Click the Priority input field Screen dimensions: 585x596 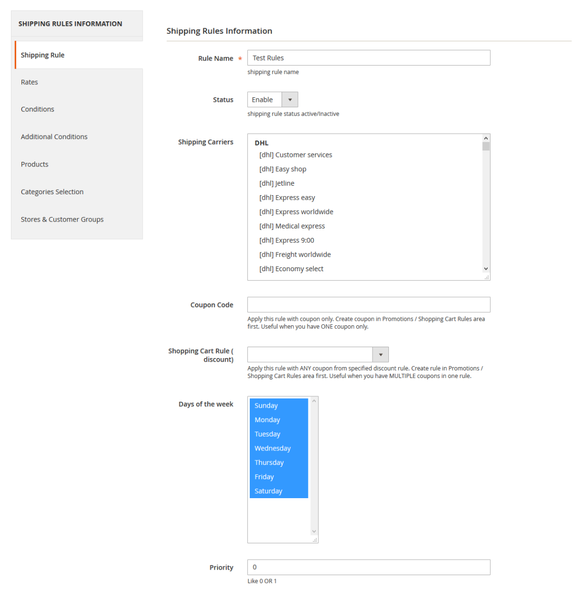pos(368,567)
